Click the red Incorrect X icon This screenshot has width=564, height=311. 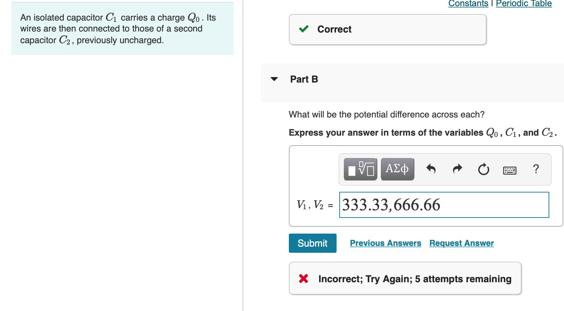tap(303, 278)
